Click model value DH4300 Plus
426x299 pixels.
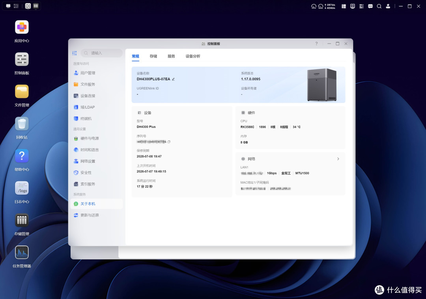[x=146, y=127]
